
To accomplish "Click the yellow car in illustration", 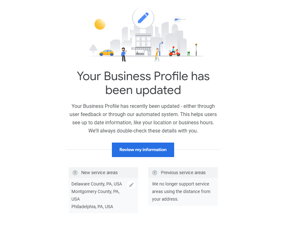I will [107, 53].
